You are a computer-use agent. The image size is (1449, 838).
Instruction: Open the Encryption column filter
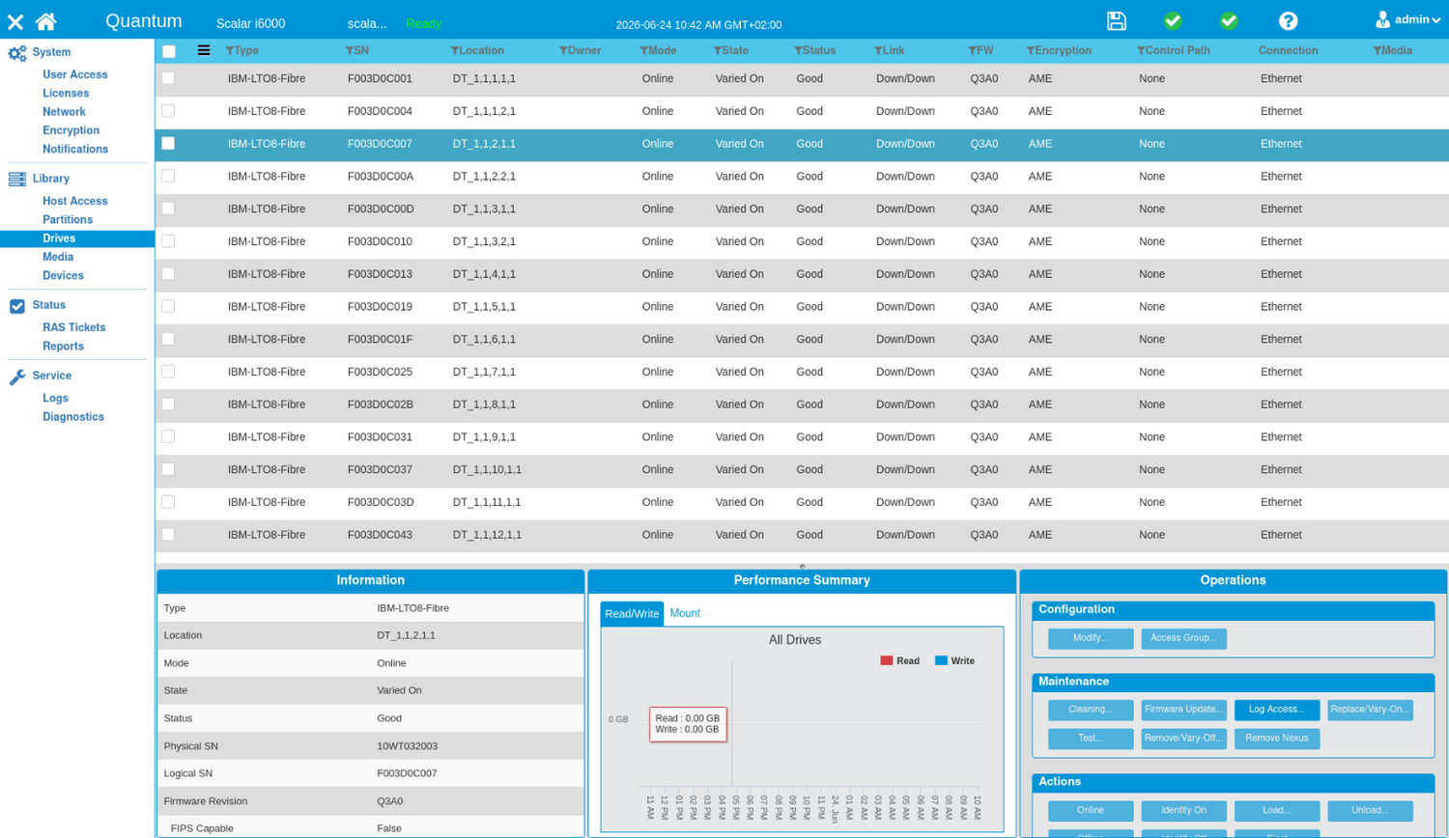pyautogui.click(x=1031, y=50)
